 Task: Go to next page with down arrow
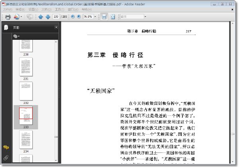pos(48,17)
